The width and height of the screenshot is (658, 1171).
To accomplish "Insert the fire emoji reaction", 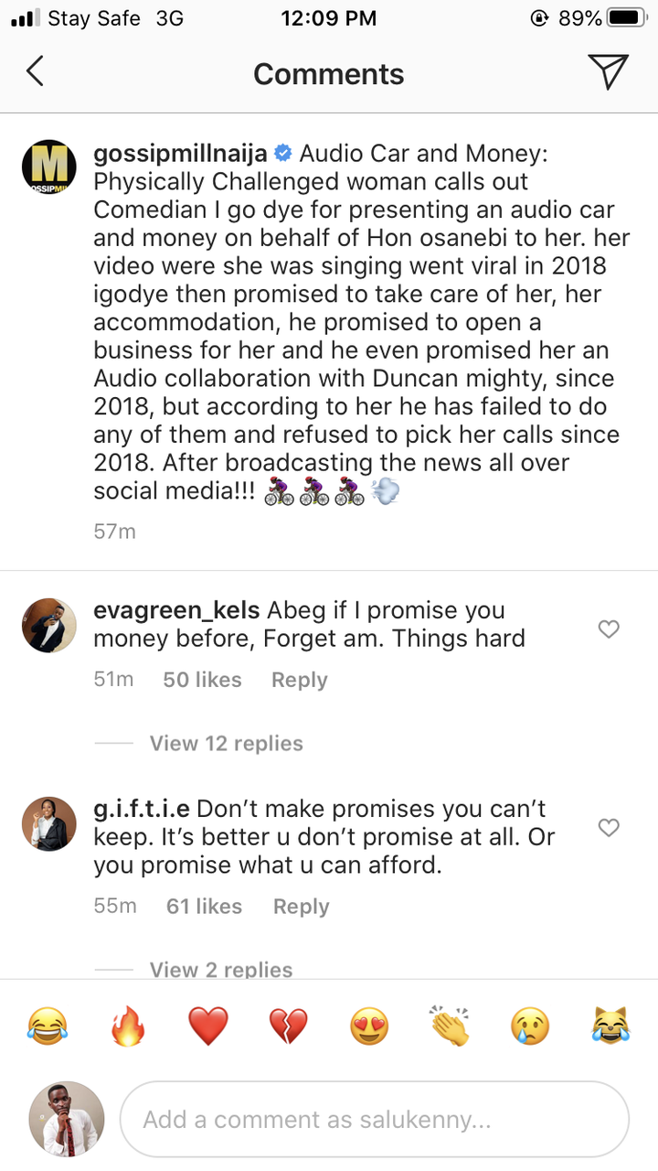I will click(128, 1026).
